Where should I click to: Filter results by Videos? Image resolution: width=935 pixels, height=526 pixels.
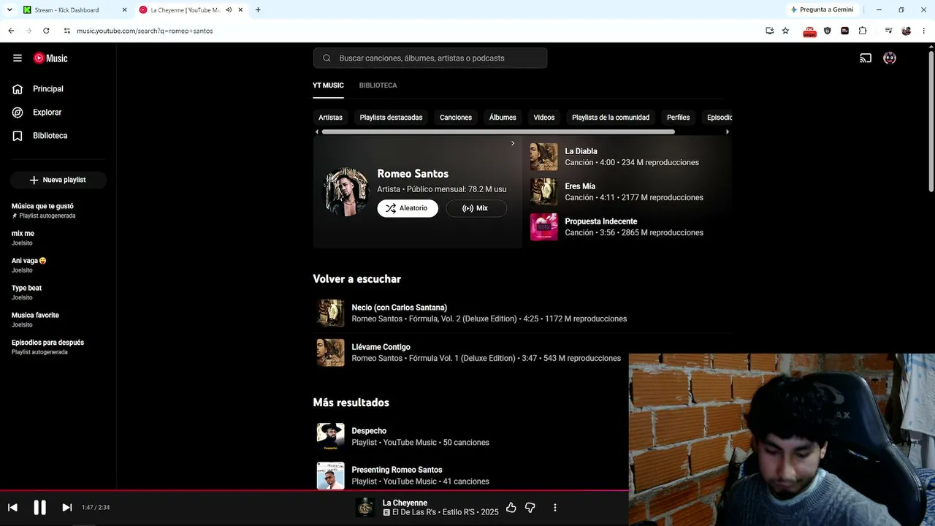[x=544, y=118]
